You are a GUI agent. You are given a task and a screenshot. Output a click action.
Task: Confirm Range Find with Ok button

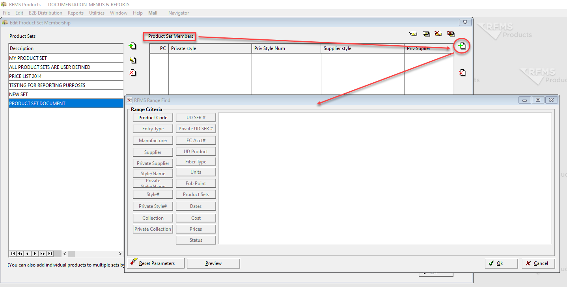[502, 263]
